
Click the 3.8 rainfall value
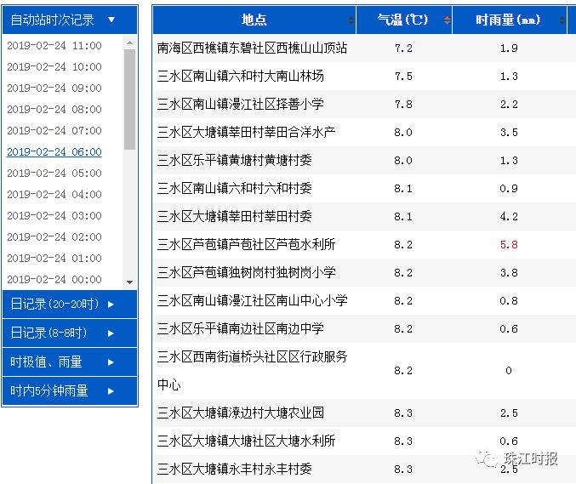click(509, 273)
